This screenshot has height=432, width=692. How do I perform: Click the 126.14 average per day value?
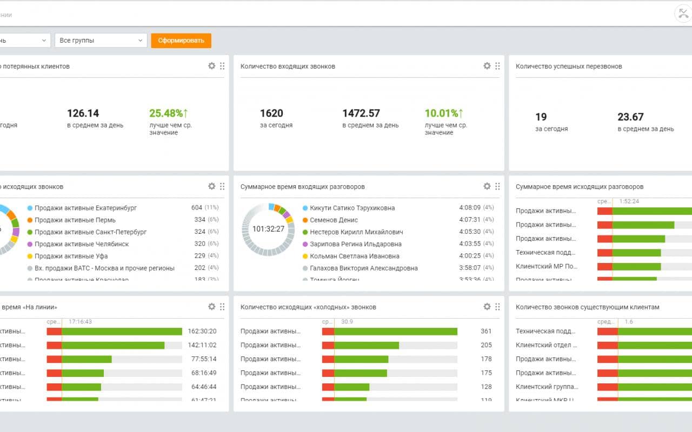(x=83, y=113)
